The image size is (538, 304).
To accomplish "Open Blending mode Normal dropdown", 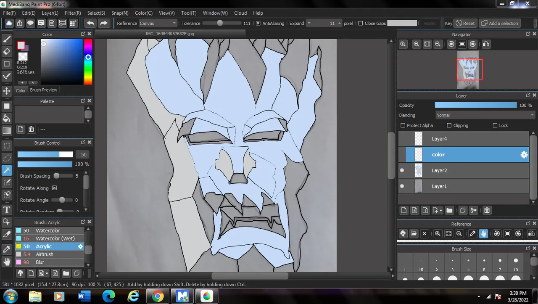I will pos(485,115).
